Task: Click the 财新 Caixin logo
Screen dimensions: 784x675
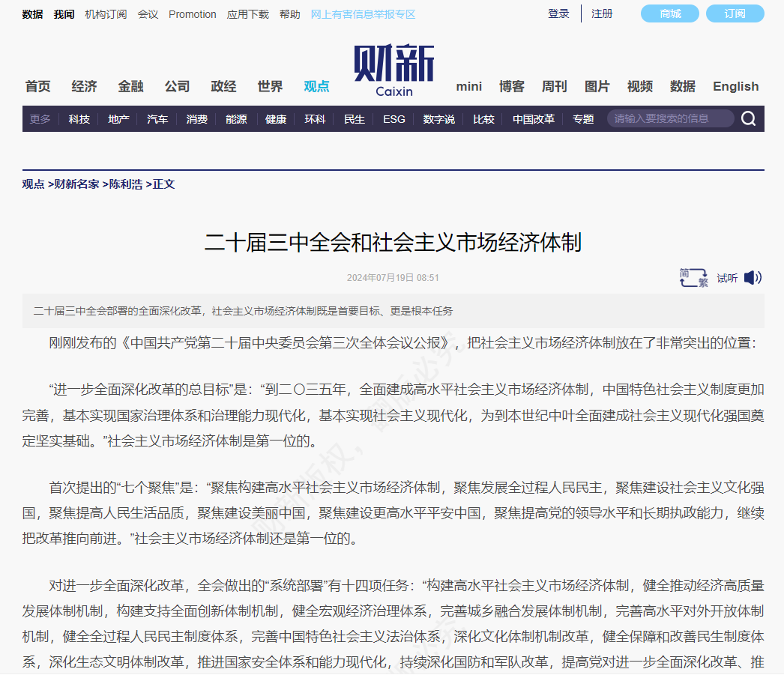Action: pos(393,69)
